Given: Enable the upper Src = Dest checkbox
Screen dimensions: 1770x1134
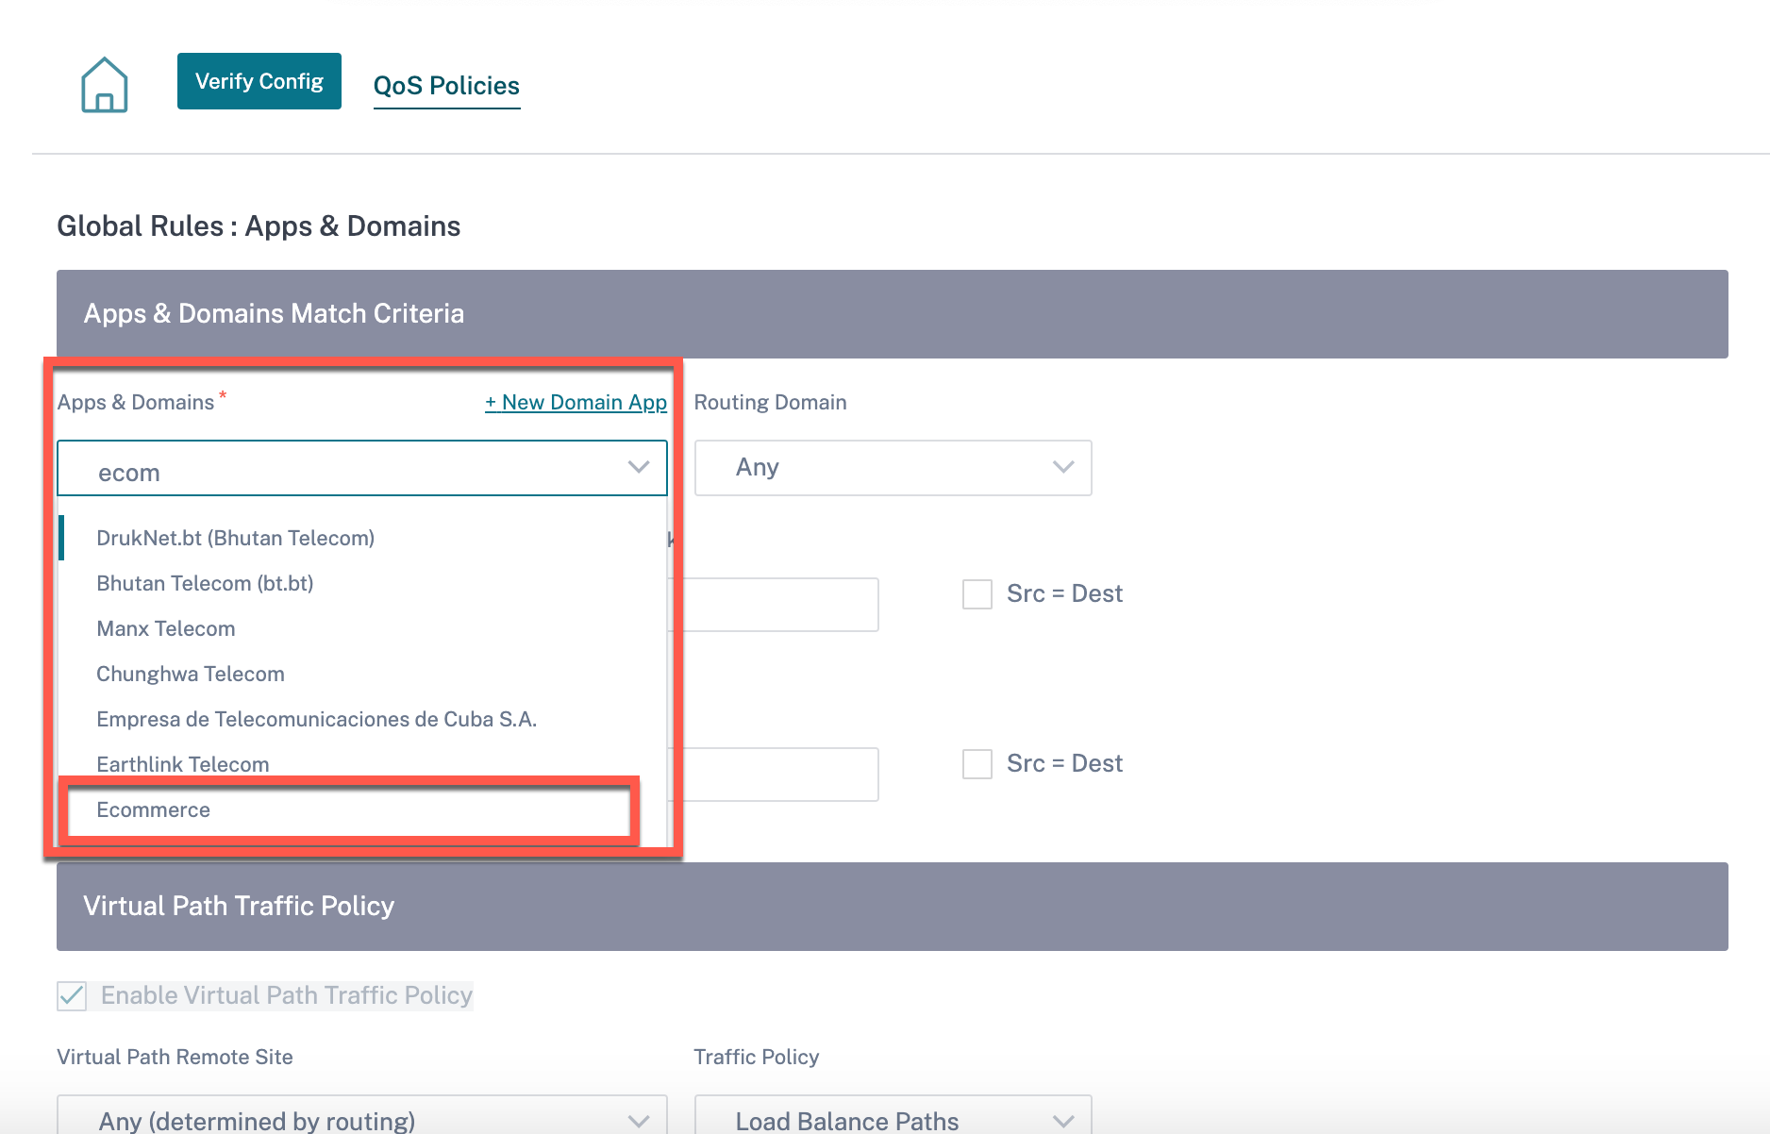Looking at the screenshot, I should (x=977, y=594).
